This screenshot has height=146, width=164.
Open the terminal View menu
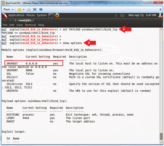[19, 25]
